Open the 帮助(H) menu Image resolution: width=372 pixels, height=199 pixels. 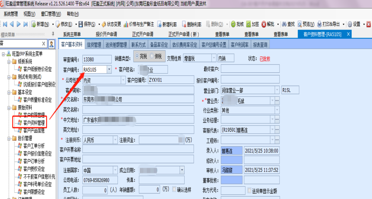click(x=72, y=14)
